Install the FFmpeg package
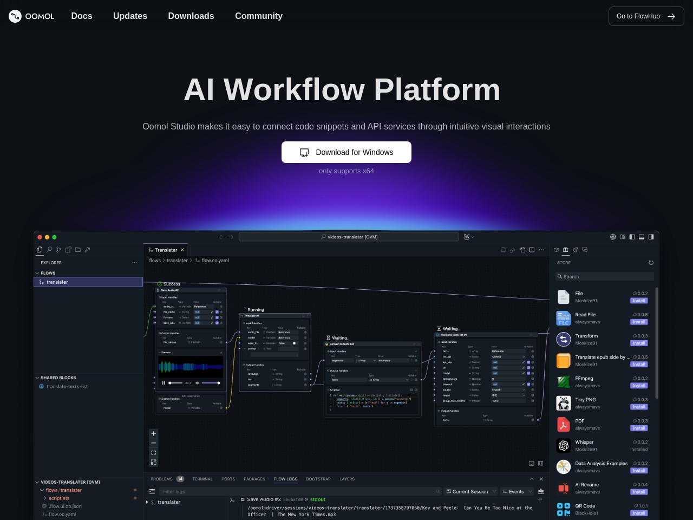Screen dimensions: 693x520 tap(639, 386)
